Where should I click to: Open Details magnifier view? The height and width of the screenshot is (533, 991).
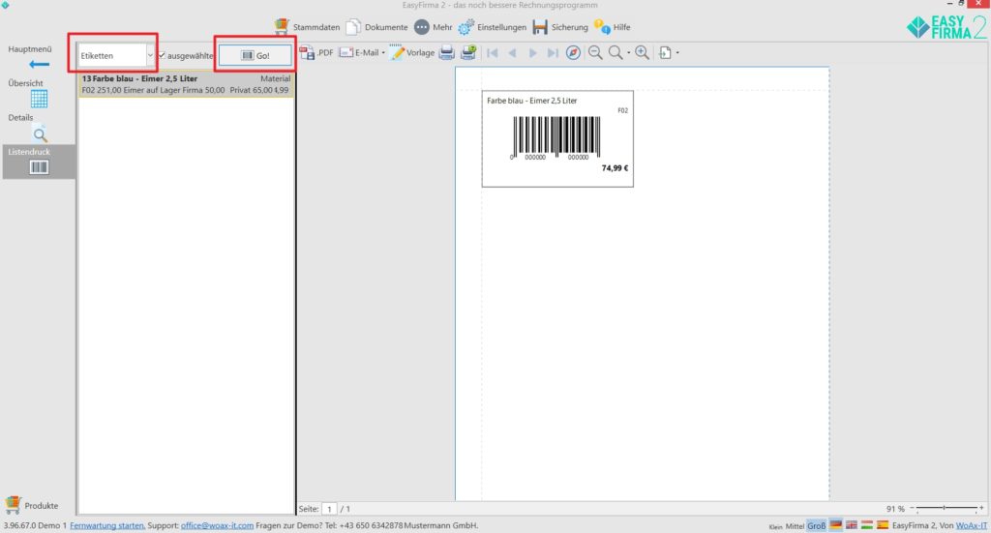click(40, 133)
